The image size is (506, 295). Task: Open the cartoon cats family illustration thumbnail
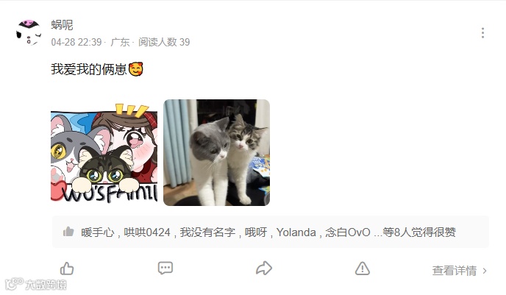click(104, 152)
